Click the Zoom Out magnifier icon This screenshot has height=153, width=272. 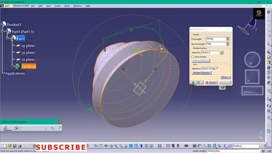(121, 146)
